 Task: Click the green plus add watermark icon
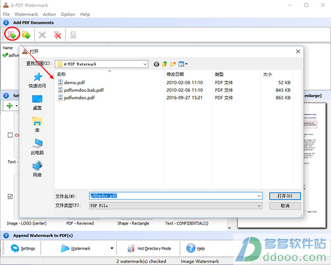coord(9,106)
